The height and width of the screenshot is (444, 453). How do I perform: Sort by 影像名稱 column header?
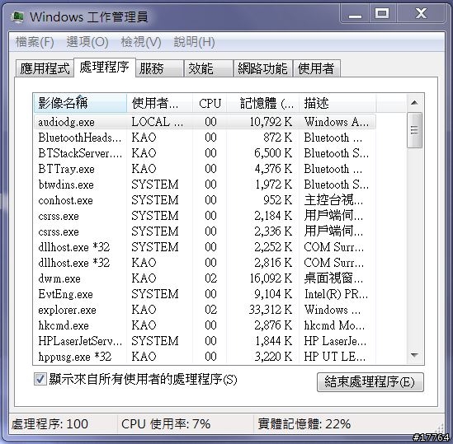pos(80,103)
